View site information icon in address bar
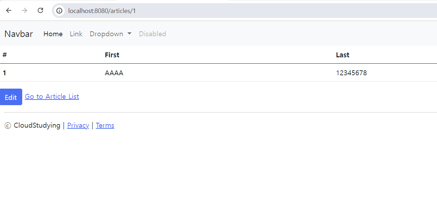Viewport: 437px width, 205px height. point(59,11)
